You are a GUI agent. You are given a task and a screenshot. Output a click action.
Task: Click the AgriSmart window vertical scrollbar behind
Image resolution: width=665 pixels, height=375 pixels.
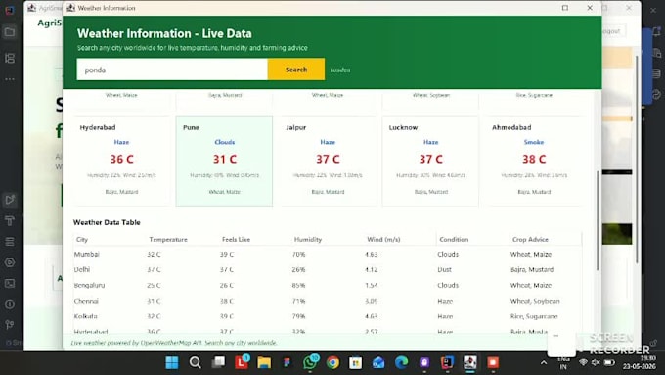click(637, 160)
